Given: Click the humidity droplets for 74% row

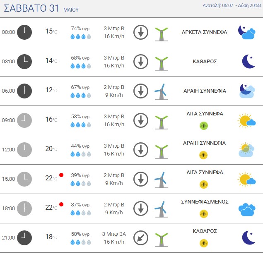Looking at the screenshot, I should 81,36.
